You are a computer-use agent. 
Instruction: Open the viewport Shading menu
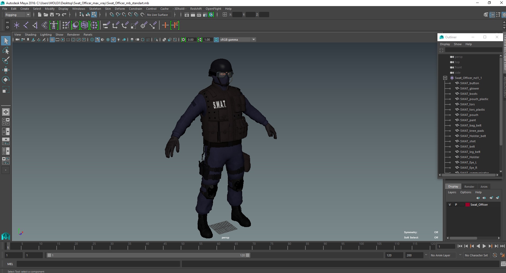pos(30,35)
